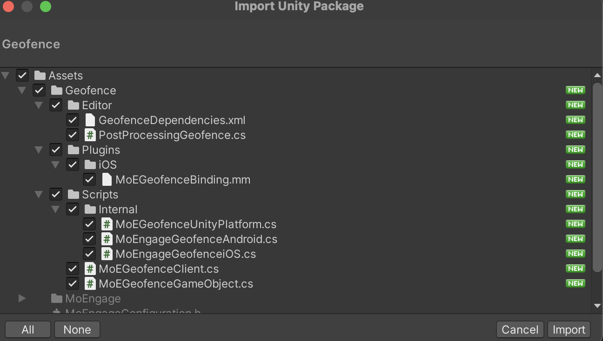Click the Geofence folder icon
The height and width of the screenshot is (341, 603).
57,91
